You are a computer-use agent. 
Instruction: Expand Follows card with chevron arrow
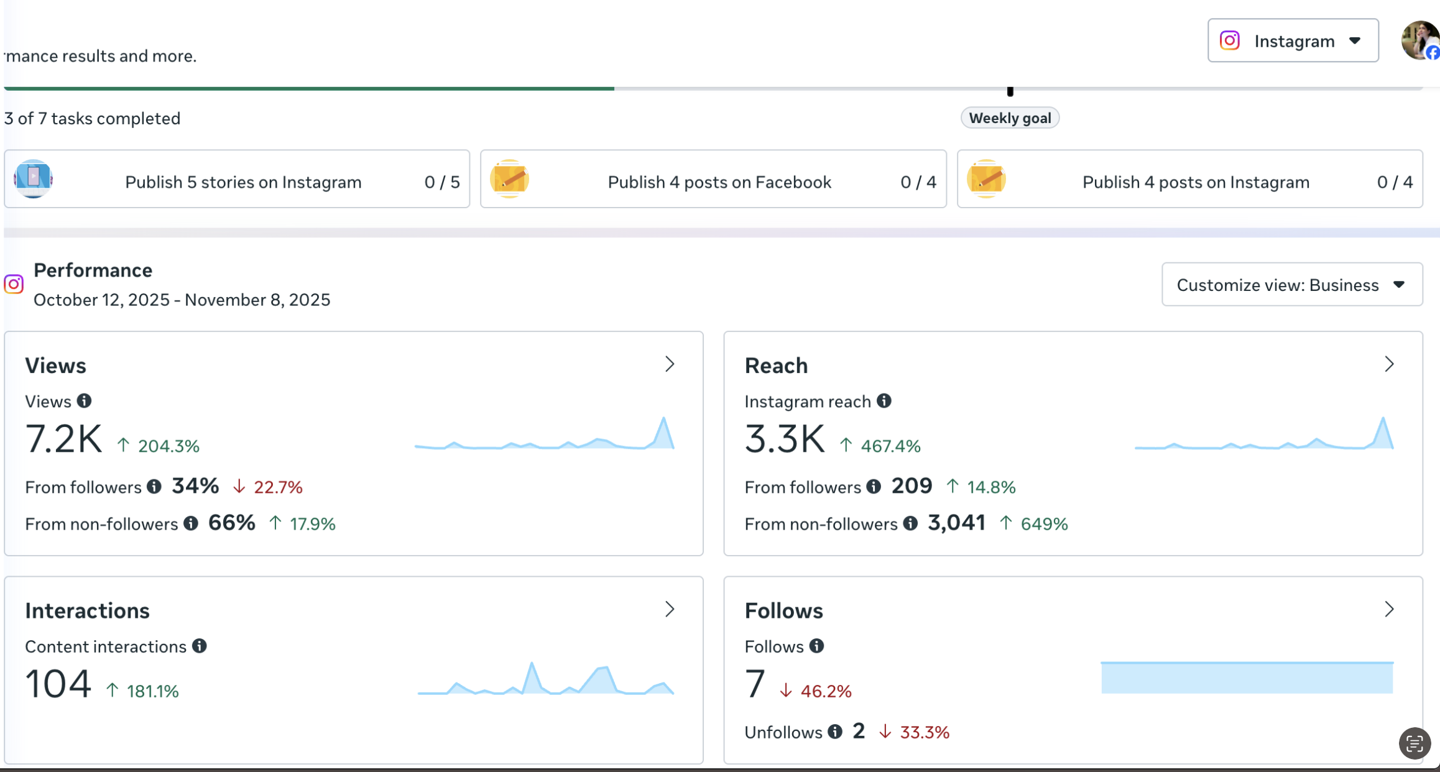click(x=1389, y=609)
